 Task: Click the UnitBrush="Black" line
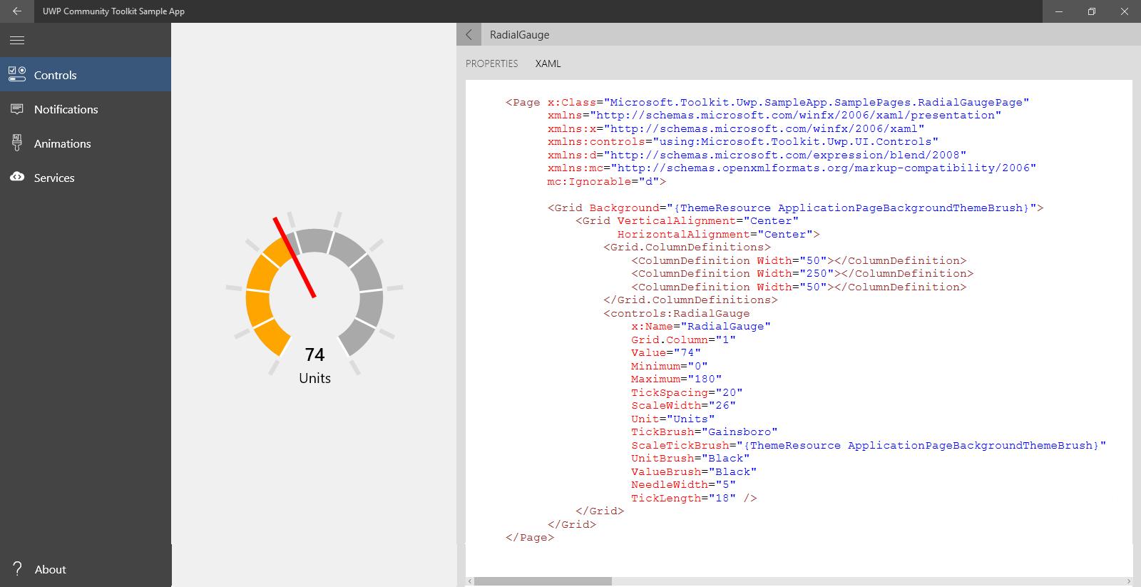pos(690,458)
